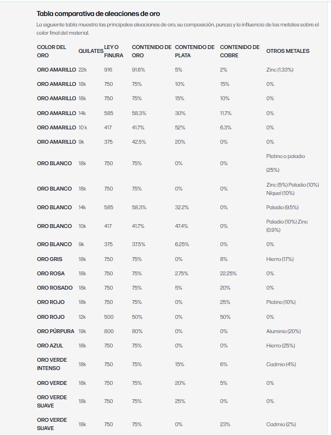Click the "Zinc (1.33%)" cell

click(x=280, y=70)
